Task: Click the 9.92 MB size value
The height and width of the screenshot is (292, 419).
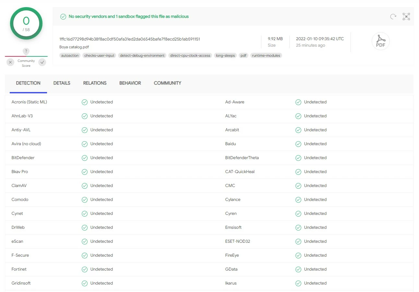Action: point(275,39)
